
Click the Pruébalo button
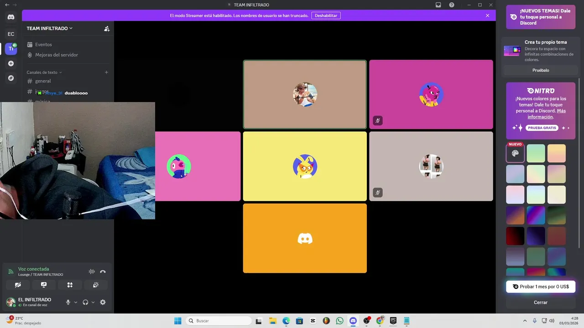pos(541,70)
